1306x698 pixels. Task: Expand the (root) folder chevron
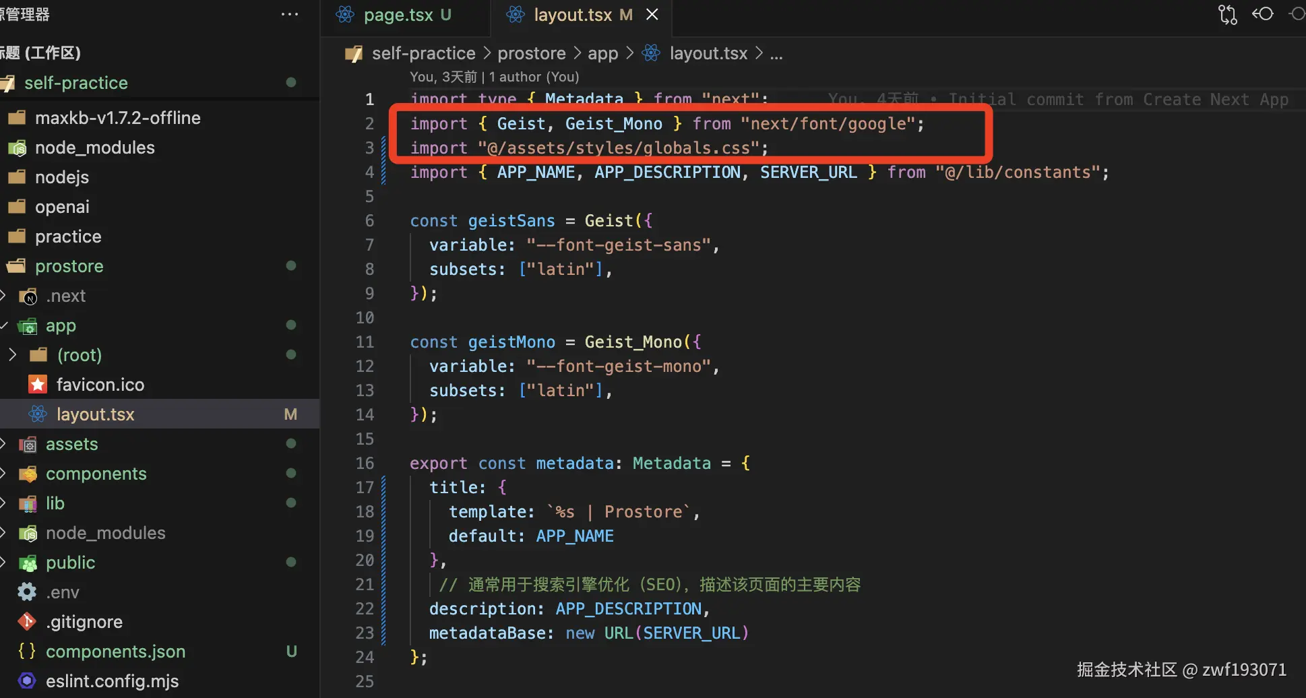[12, 354]
